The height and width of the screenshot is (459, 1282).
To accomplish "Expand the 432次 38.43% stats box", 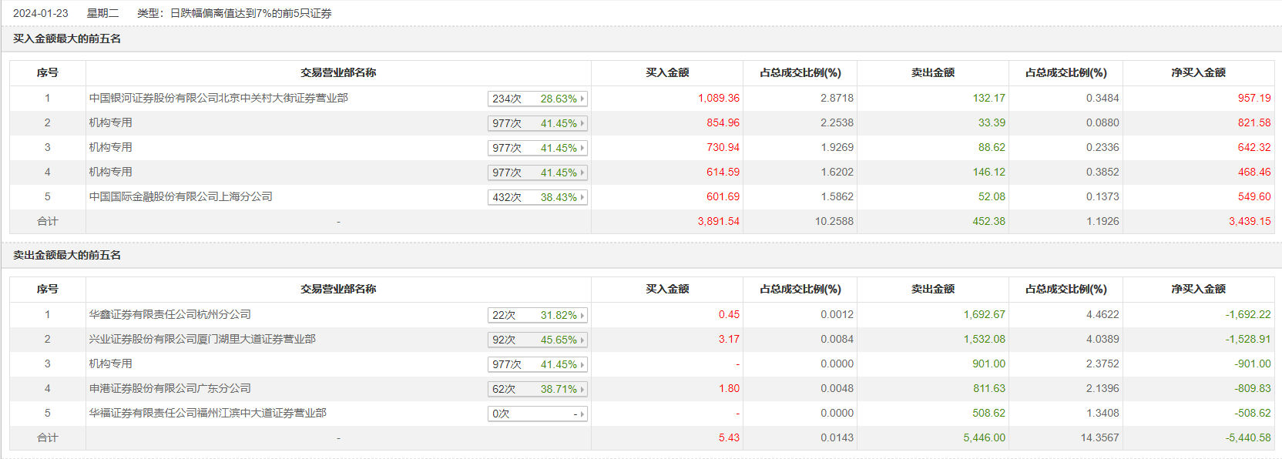I will tap(537, 197).
